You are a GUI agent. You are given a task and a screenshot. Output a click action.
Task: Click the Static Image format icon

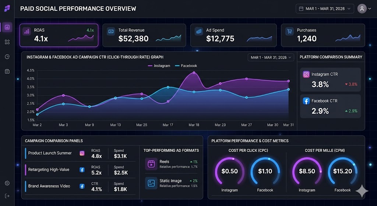click(x=151, y=183)
